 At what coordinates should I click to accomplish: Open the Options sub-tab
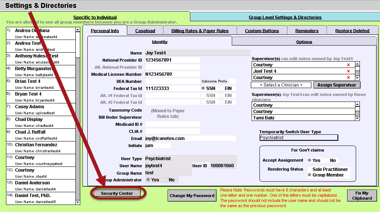[304, 42]
